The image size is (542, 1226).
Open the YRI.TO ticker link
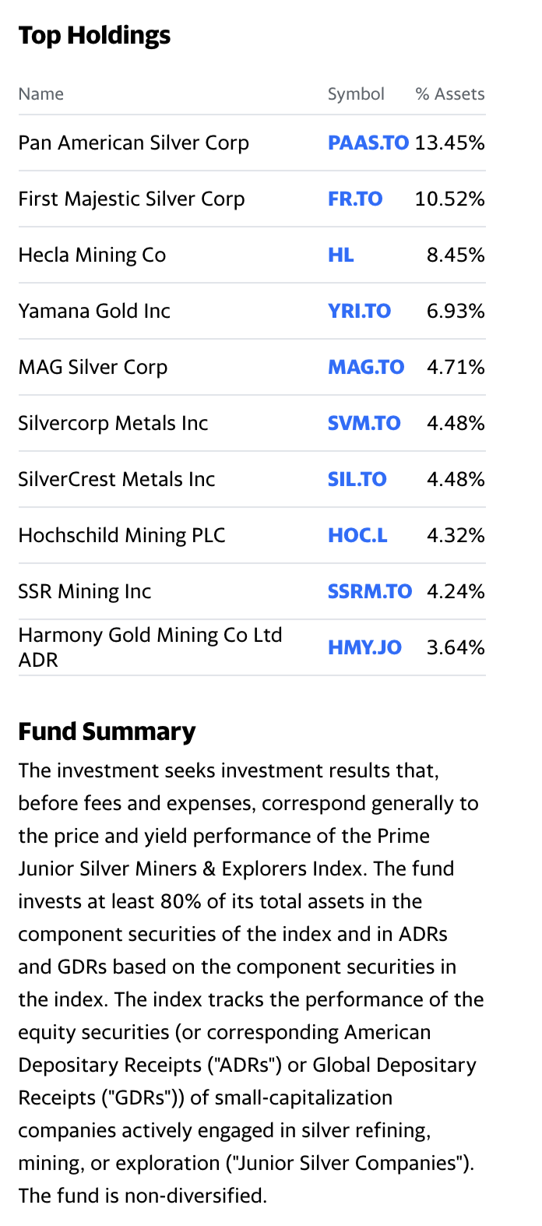359,311
